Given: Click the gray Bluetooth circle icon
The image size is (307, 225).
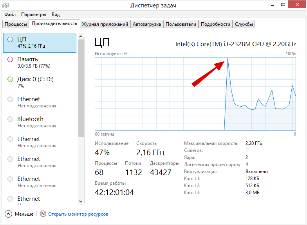Looking at the screenshot, I should point(10,119).
